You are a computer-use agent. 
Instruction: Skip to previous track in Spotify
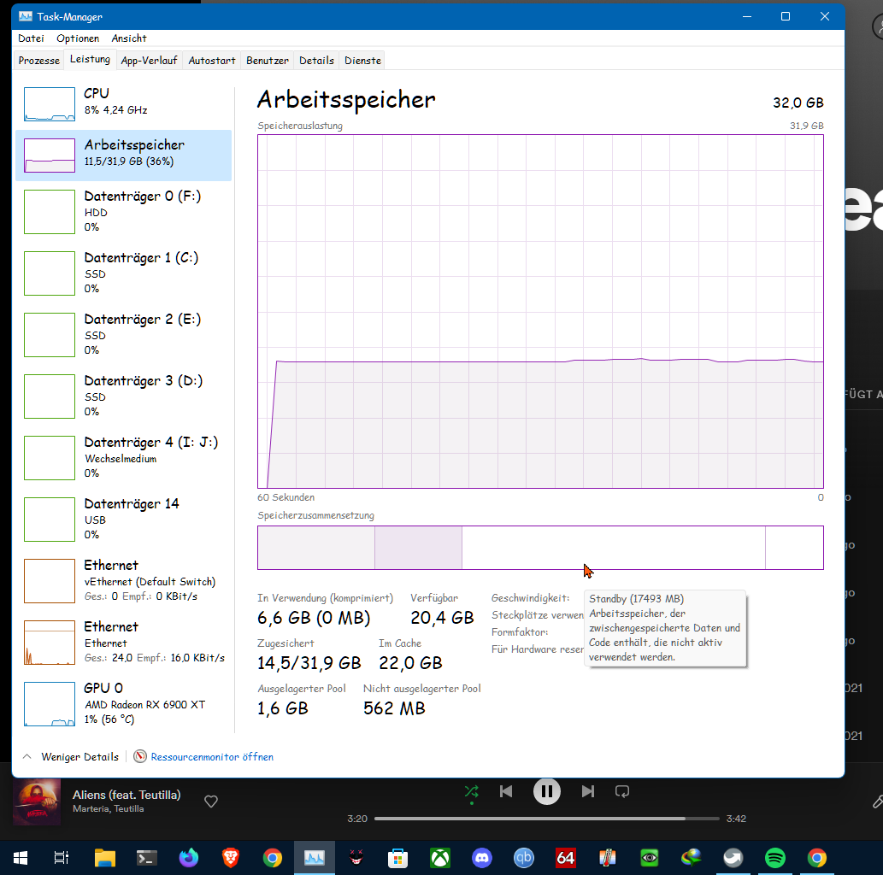pyautogui.click(x=506, y=791)
